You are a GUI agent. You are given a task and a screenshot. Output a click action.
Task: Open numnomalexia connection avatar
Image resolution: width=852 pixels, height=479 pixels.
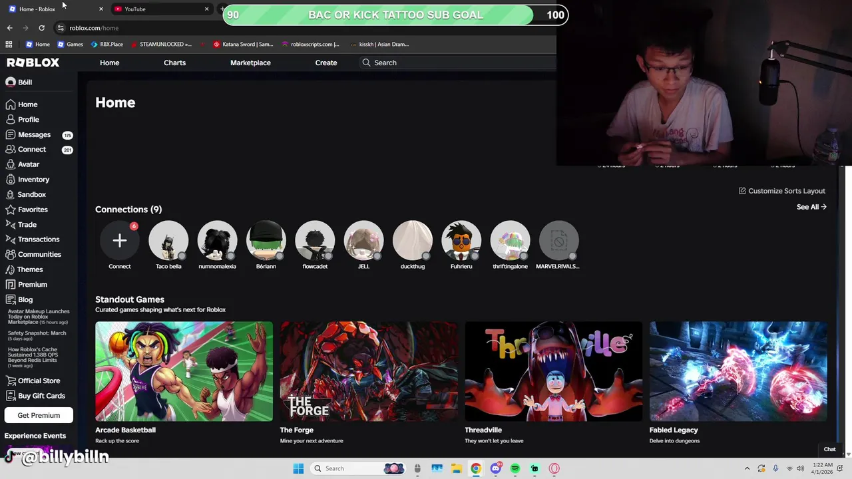(217, 240)
